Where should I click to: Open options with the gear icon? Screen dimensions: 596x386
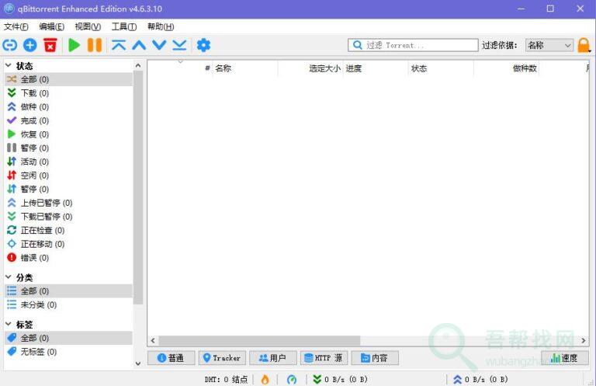pos(203,45)
